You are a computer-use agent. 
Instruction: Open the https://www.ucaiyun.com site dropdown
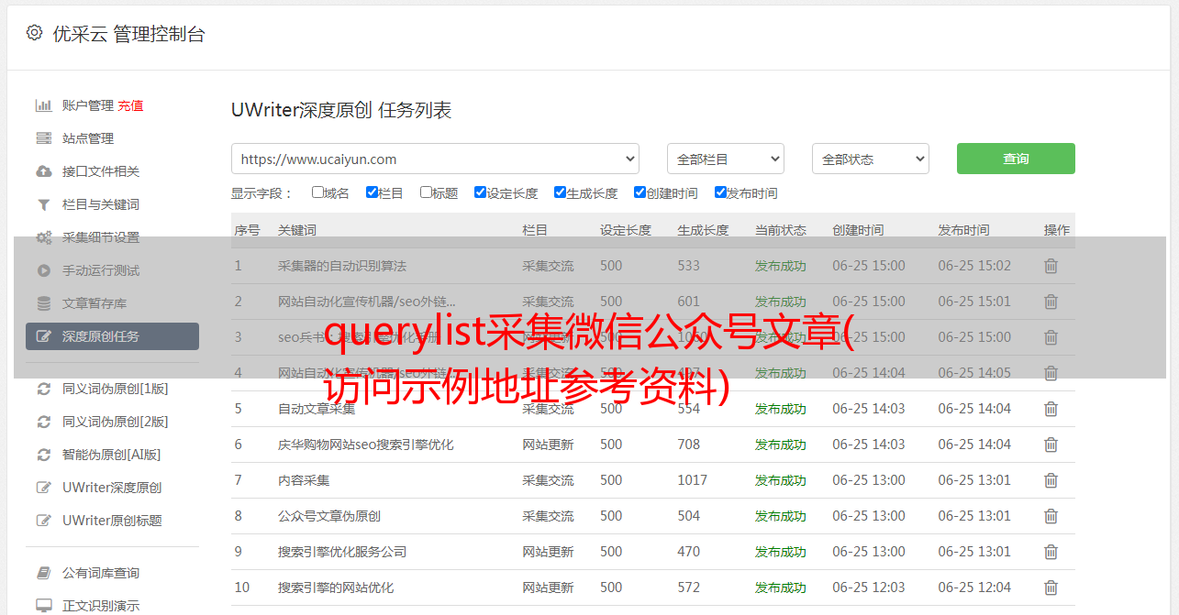(x=435, y=159)
